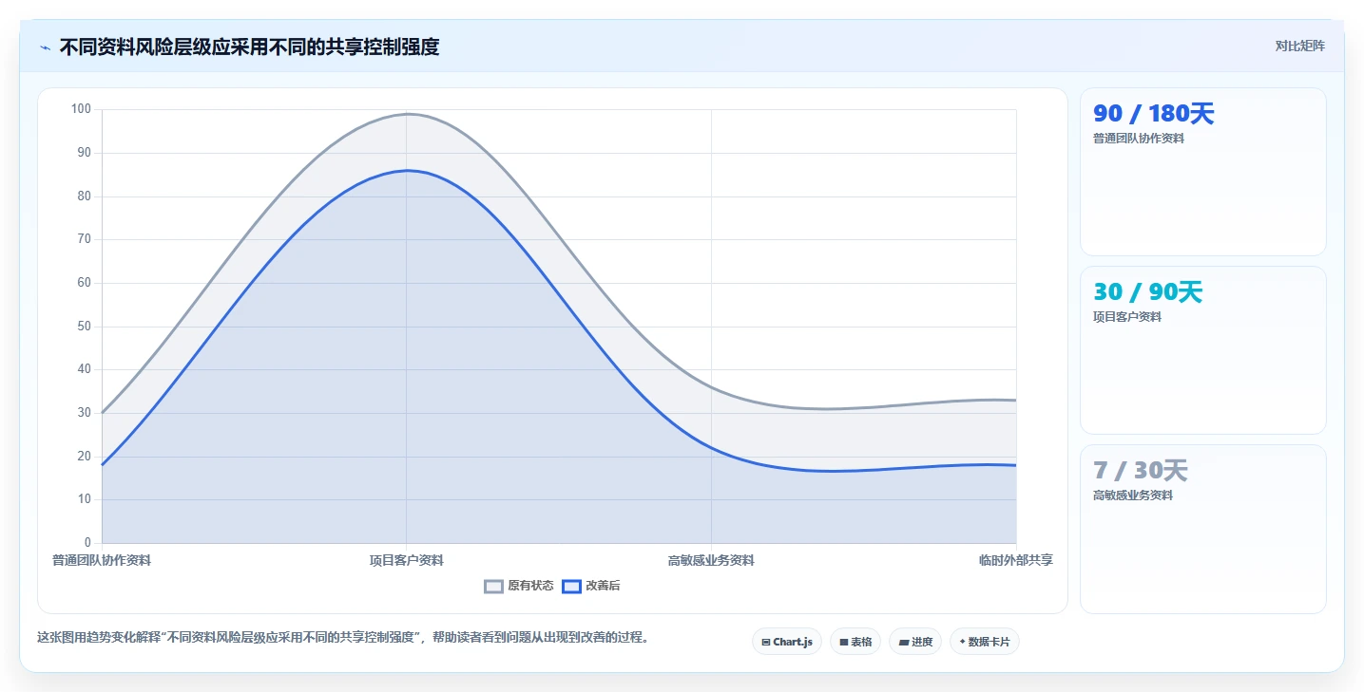Click the gray line peak at 项目客户资料
This screenshot has width=1364, height=692.
[407, 114]
